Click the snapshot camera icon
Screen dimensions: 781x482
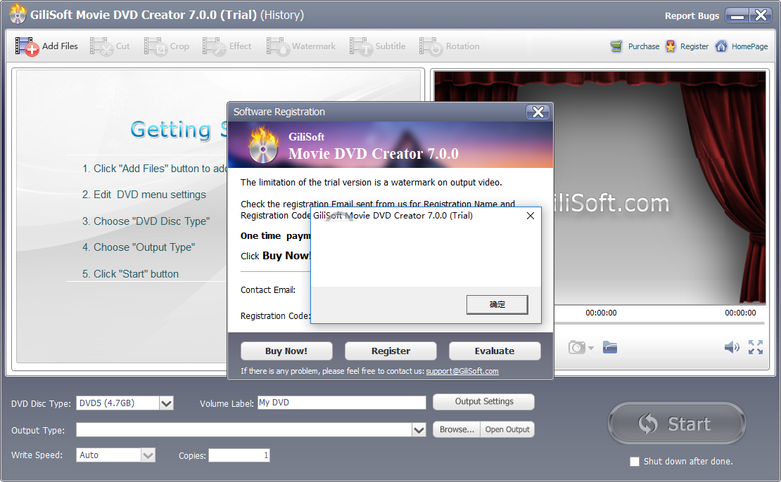pyautogui.click(x=577, y=347)
